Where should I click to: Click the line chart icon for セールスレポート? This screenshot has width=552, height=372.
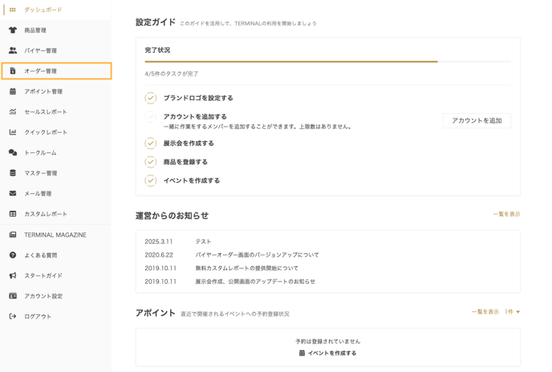pyautogui.click(x=13, y=112)
